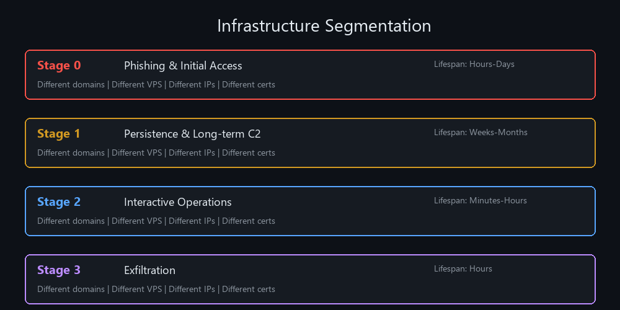This screenshot has width=620, height=310.
Task: Click Lifespan: Hours-Days text
Action: point(474,64)
